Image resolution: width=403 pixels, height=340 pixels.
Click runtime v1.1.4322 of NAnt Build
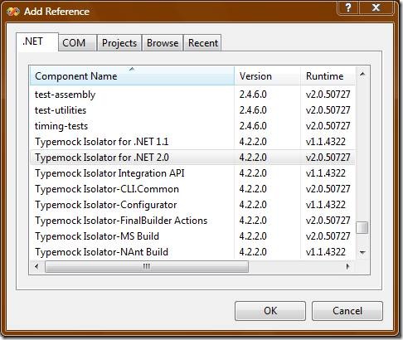(326, 252)
